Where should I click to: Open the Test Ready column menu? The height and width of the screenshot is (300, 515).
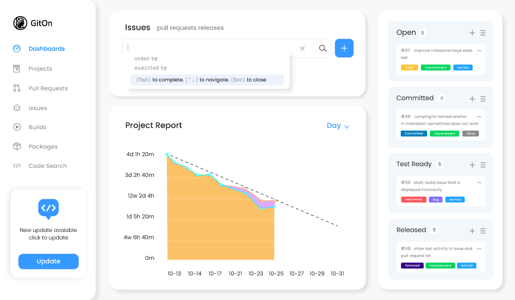pyautogui.click(x=483, y=165)
